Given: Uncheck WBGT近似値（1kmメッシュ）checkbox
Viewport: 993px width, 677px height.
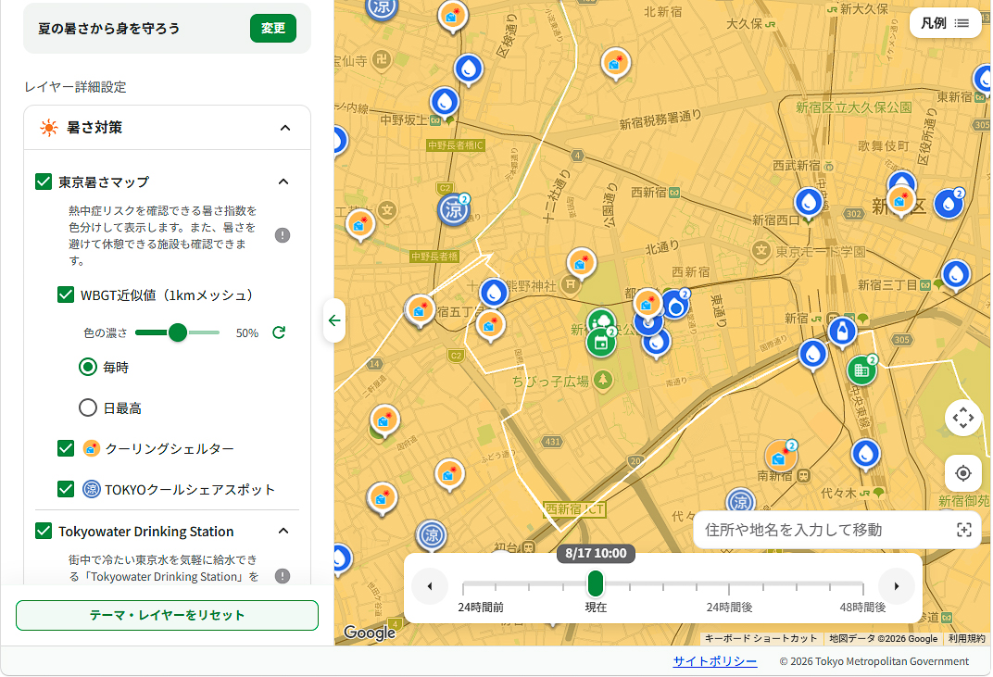Looking at the screenshot, I should click(x=66, y=295).
